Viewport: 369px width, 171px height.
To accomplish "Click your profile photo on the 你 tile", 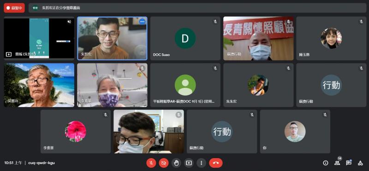I will [295, 131].
